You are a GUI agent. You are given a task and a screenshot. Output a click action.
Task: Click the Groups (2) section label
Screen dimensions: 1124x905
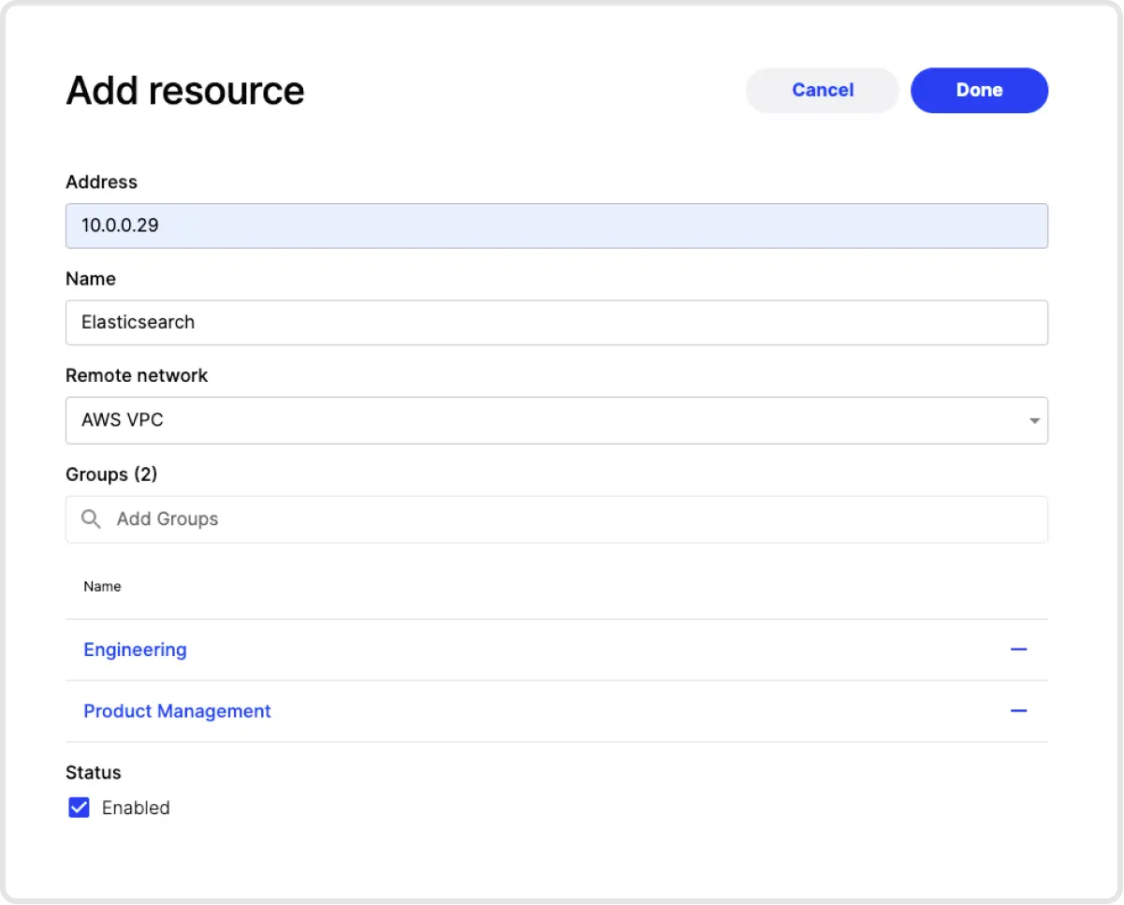[x=111, y=474]
